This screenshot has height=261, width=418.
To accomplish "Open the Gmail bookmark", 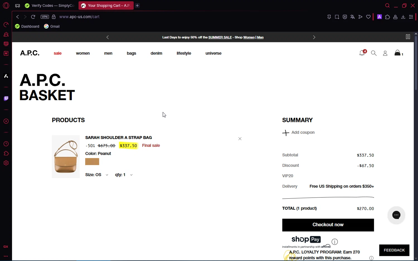I will point(52,26).
